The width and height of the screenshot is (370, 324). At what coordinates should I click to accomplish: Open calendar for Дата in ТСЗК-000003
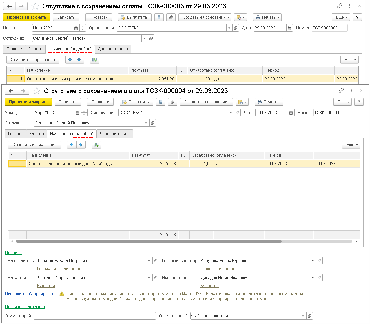289,28
